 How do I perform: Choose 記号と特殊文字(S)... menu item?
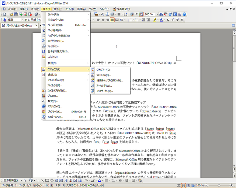coord(66,52)
